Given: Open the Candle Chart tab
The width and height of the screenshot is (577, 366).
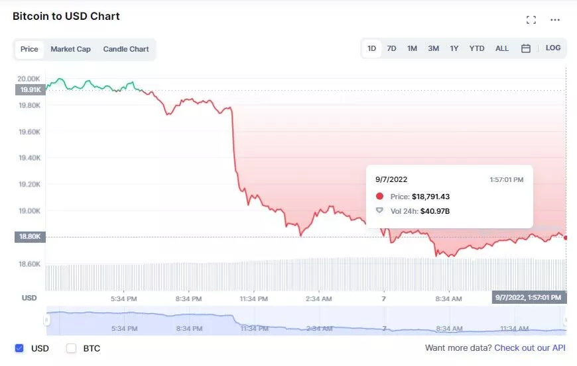Looking at the screenshot, I should click(126, 49).
